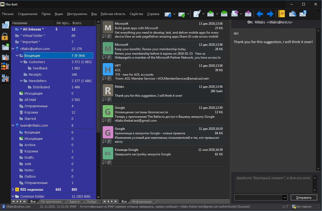Open the quick reply template combo box
The height and width of the screenshot is (211, 322).
(x=261, y=197)
